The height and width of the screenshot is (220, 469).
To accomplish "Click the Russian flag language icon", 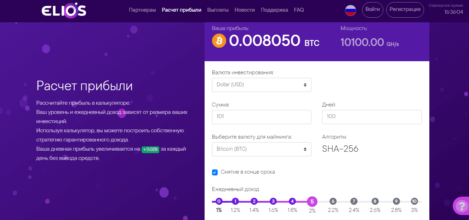I will click(350, 10).
